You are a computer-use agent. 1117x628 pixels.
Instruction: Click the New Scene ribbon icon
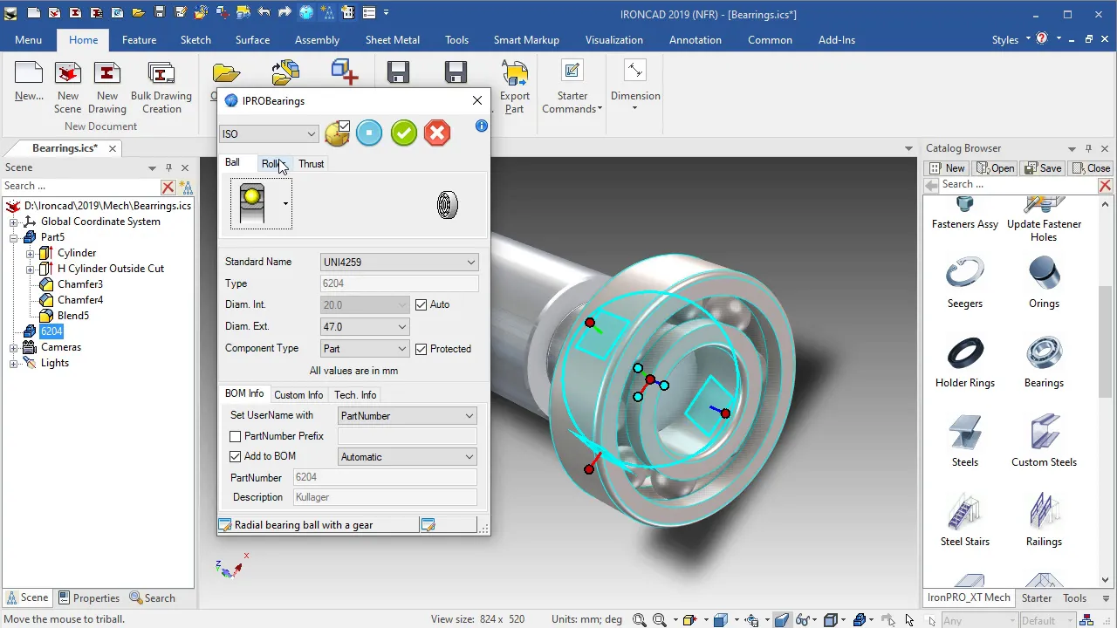[x=68, y=88]
